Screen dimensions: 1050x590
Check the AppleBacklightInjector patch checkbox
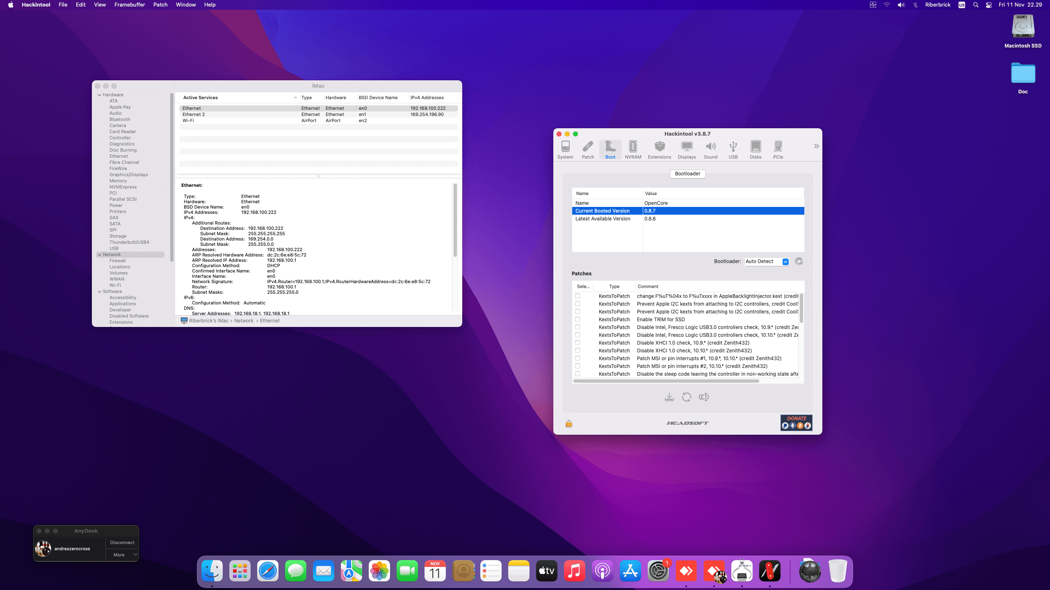tap(577, 296)
